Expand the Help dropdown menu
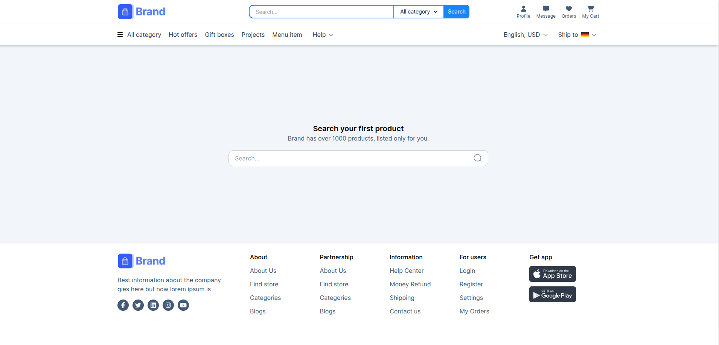Image resolution: width=719 pixels, height=345 pixels. [323, 35]
